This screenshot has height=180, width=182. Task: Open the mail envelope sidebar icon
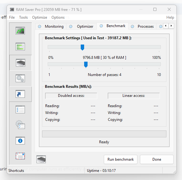coord(20,156)
